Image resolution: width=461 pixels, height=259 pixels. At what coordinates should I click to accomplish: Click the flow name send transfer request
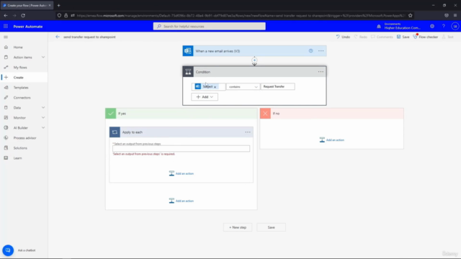[x=89, y=37]
